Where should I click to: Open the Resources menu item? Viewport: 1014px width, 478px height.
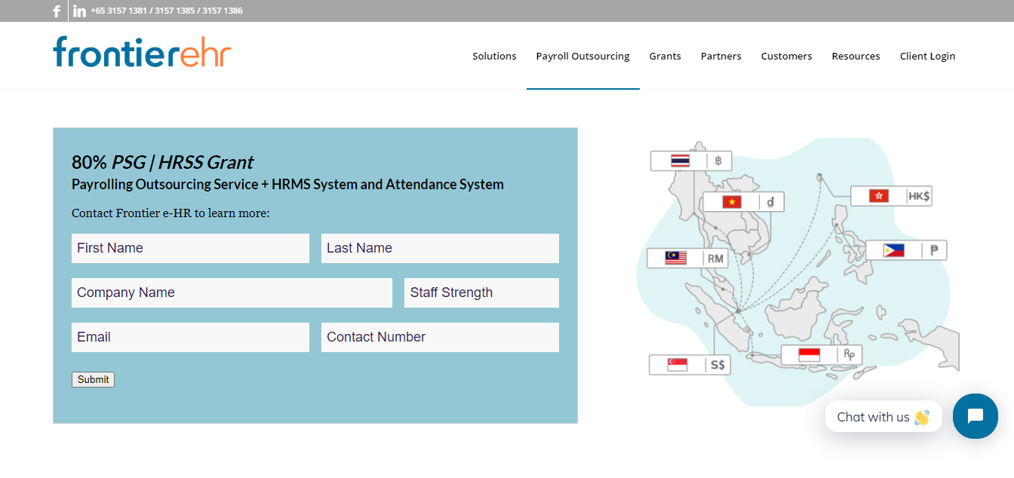(x=856, y=56)
